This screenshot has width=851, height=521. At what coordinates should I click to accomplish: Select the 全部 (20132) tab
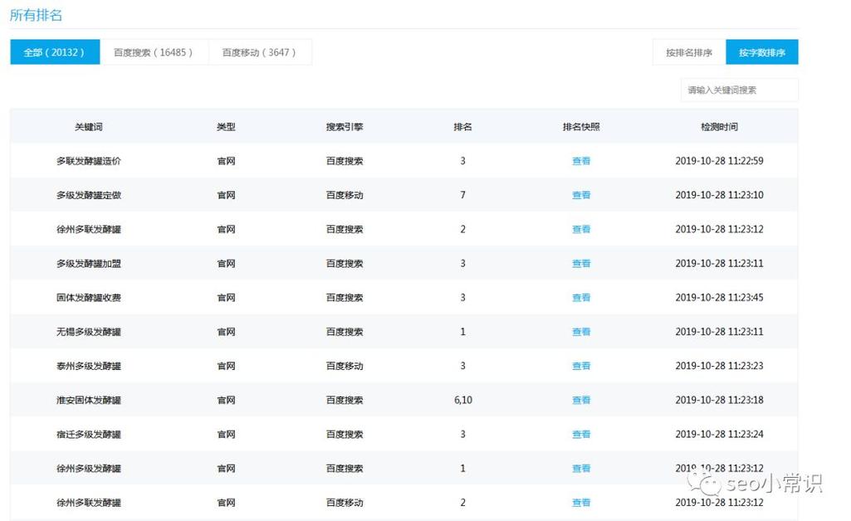click(55, 52)
